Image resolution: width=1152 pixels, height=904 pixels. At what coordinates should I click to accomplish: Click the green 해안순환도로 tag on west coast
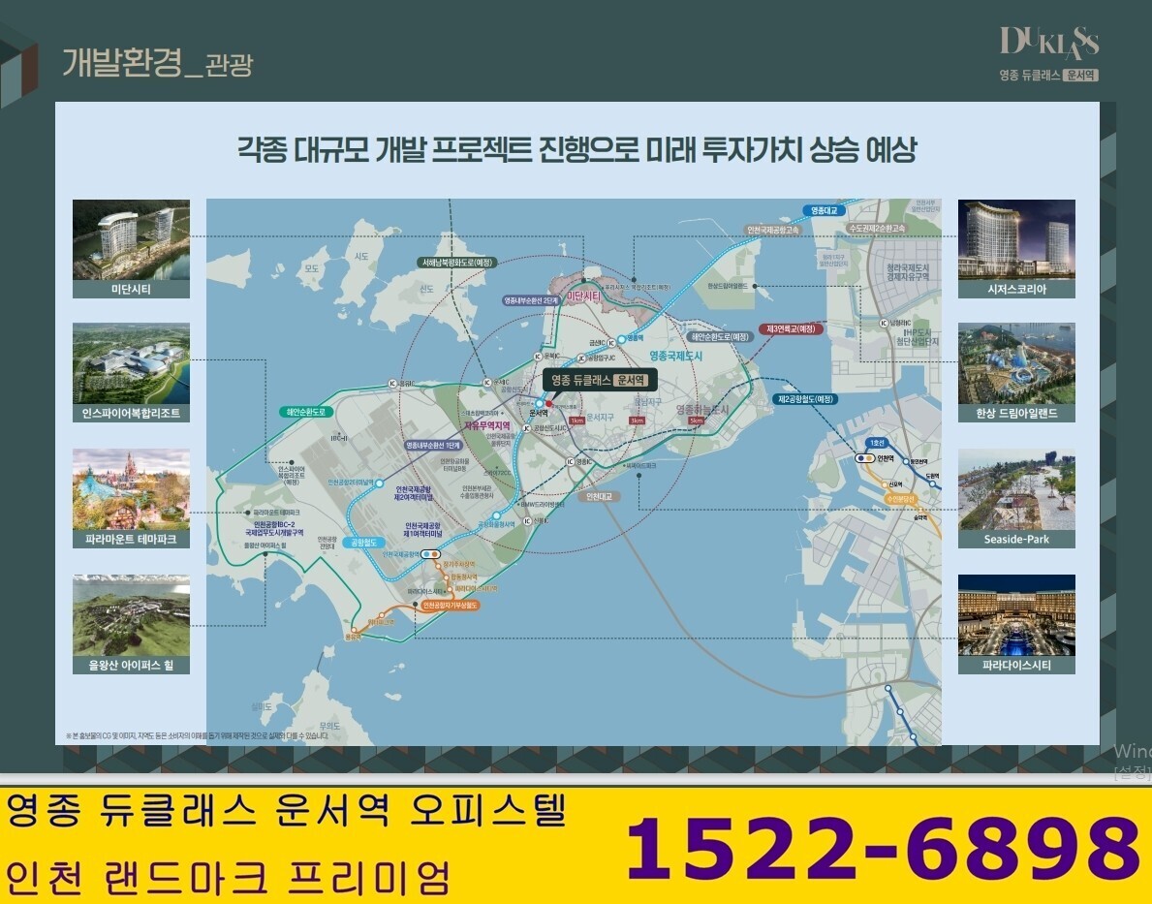(305, 413)
